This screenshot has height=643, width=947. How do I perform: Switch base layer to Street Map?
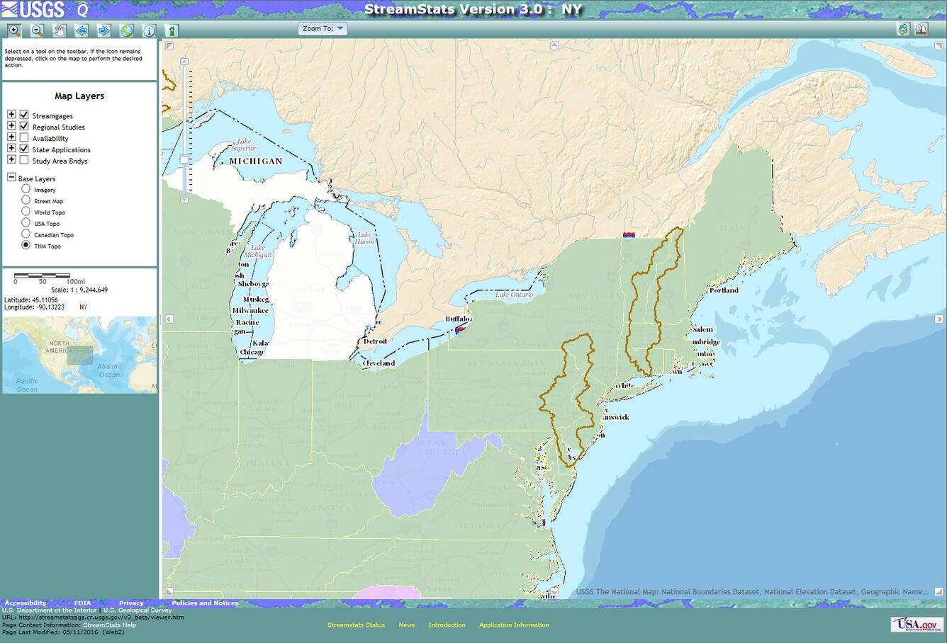click(x=26, y=200)
